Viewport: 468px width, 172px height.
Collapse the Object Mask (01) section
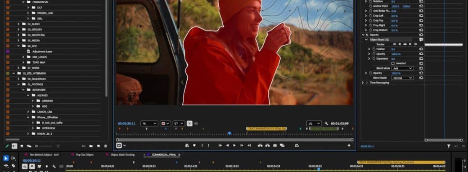pyautogui.click(x=366, y=40)
